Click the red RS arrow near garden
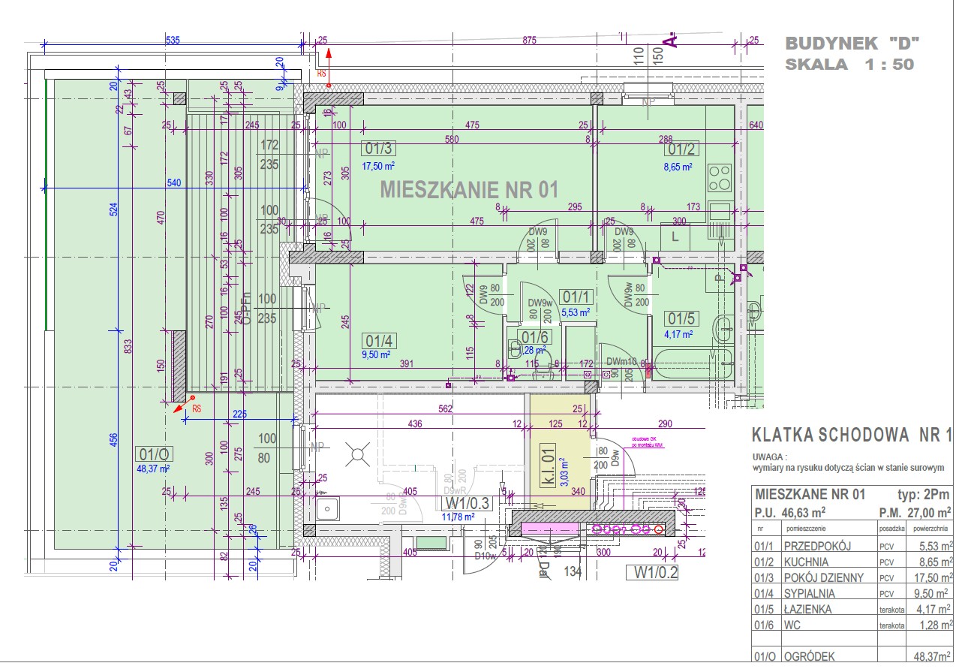956x669 pixels. (x=184, y=405)
